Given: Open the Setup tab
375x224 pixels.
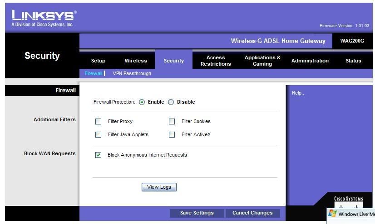Looking at the screenshot, I should [x=98, y=61].
